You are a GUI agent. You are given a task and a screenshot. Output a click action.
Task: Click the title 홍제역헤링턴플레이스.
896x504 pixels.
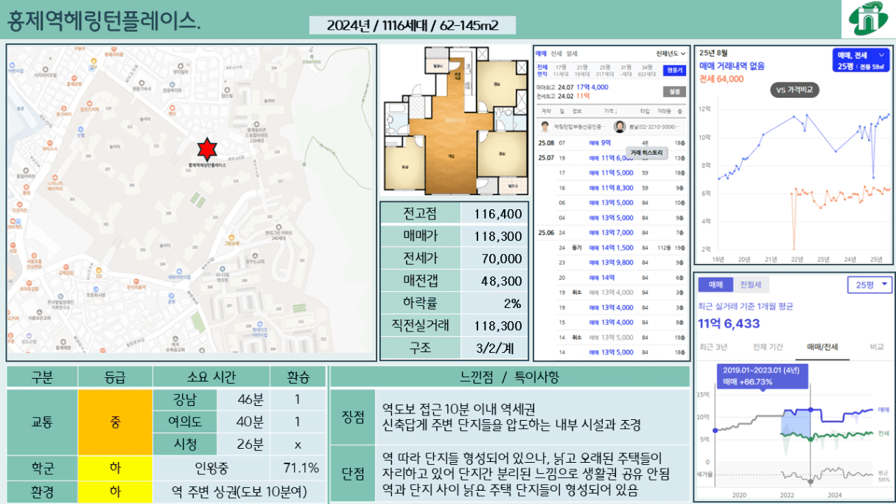[x=104, y=21]
